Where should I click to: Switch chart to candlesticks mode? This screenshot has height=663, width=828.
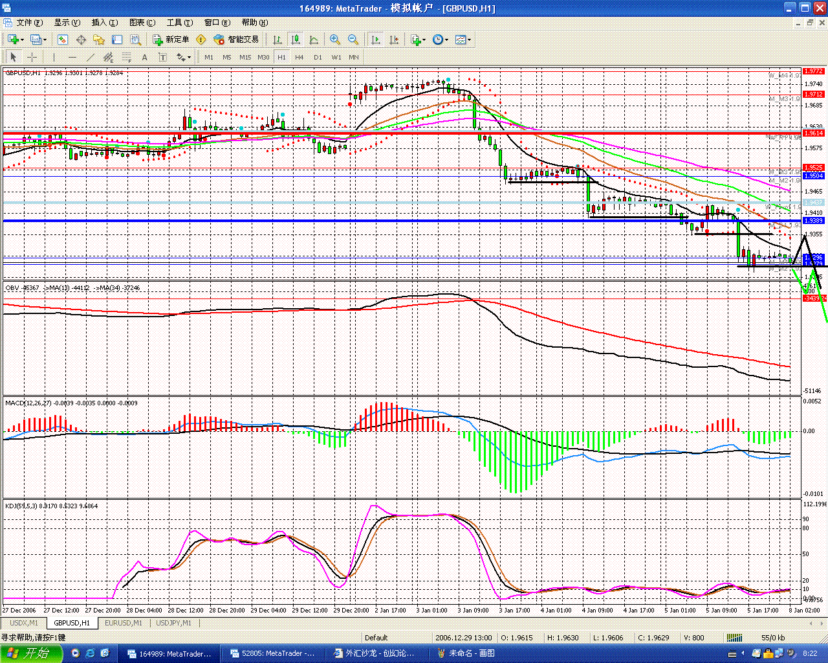[296, 39]
